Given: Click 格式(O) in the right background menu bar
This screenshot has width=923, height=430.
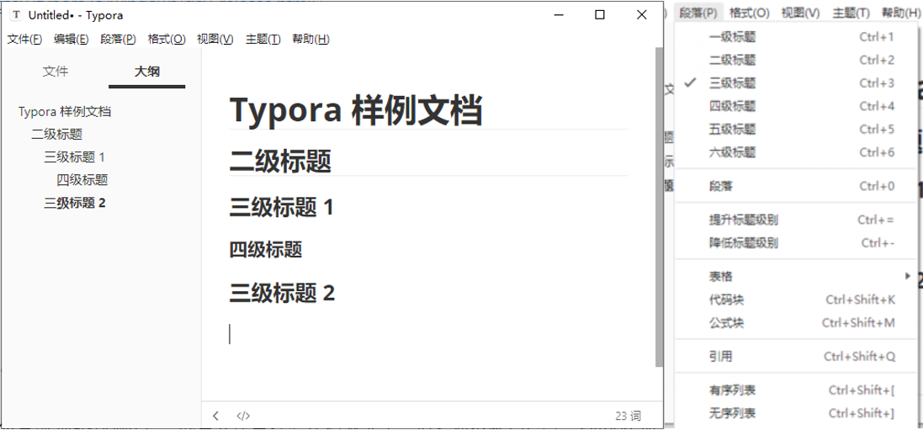Looking at the screenshot, I should coord(749,13).
